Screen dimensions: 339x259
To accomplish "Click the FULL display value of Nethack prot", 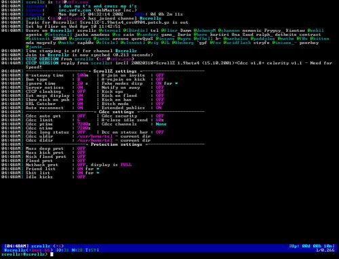I will pos(126,165).
